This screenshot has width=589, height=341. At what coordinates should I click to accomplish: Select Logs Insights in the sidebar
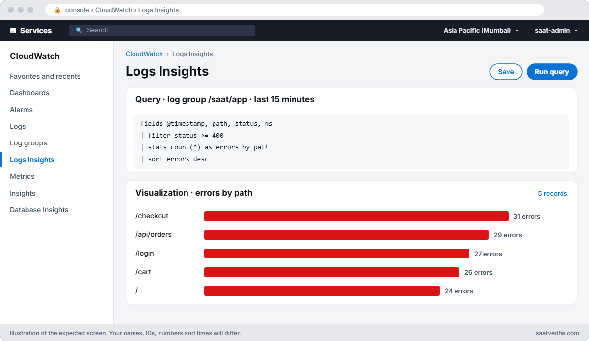[32, 160]
